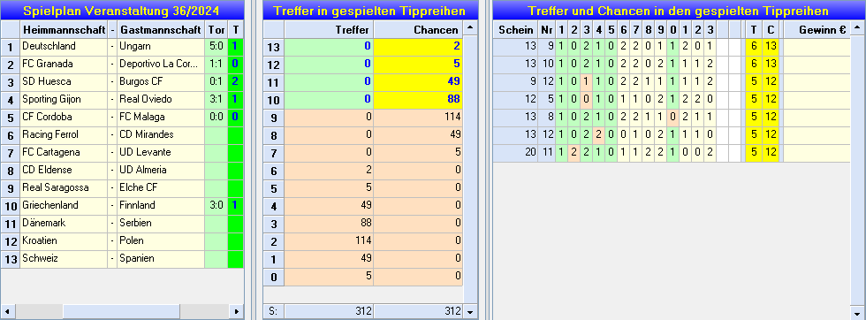Select the Deutschland team cell
The height and width of the screenshot is (320, 866).
[x=64, y=47]
